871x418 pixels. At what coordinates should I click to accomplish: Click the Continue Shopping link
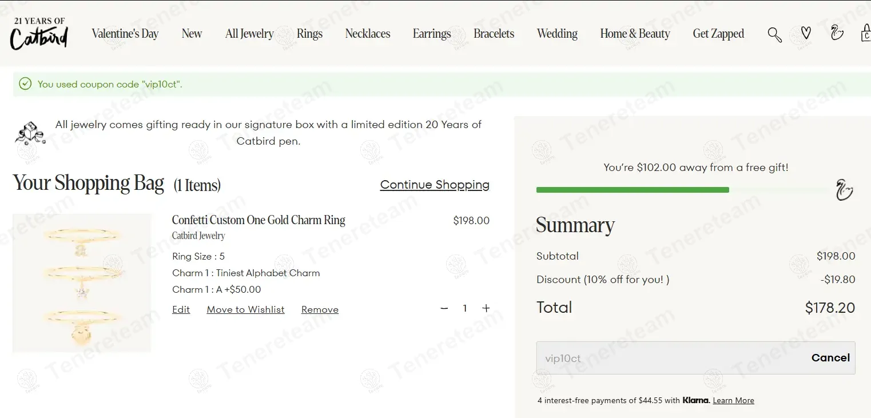point(435,185)
